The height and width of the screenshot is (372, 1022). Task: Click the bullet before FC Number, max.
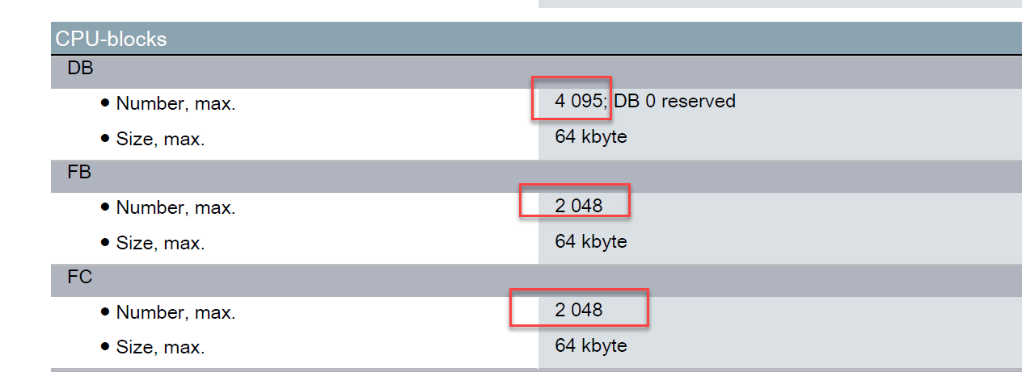[x=105, y=311]
